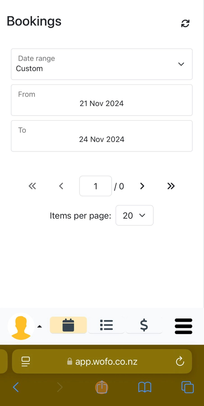
Task: Expand the profile menu caret arrow
Action: 39,327
